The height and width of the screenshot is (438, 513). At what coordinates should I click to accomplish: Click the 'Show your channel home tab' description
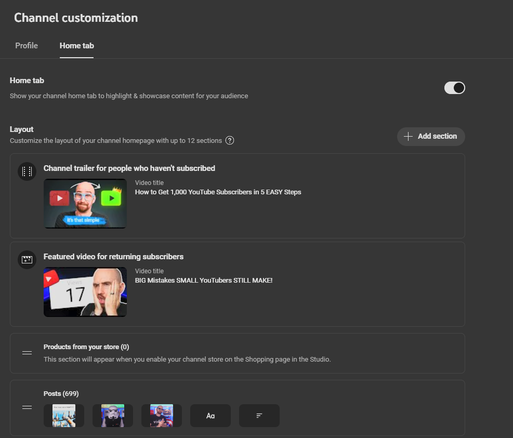click(x=129, y=96)
